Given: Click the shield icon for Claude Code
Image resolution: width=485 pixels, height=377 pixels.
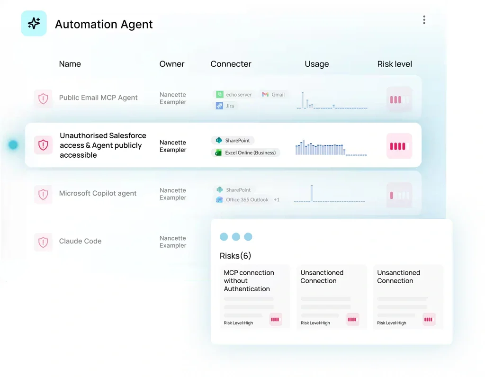Looking at the screenshot, I should tap(43, 242).
